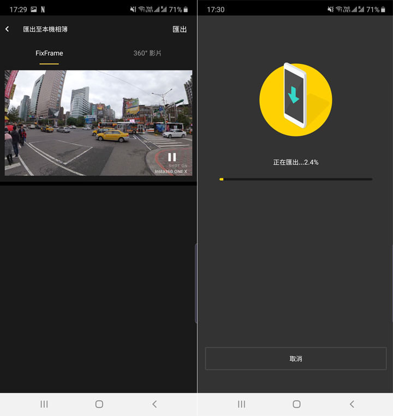Go back using the top-left arrow

coord(7,29)
